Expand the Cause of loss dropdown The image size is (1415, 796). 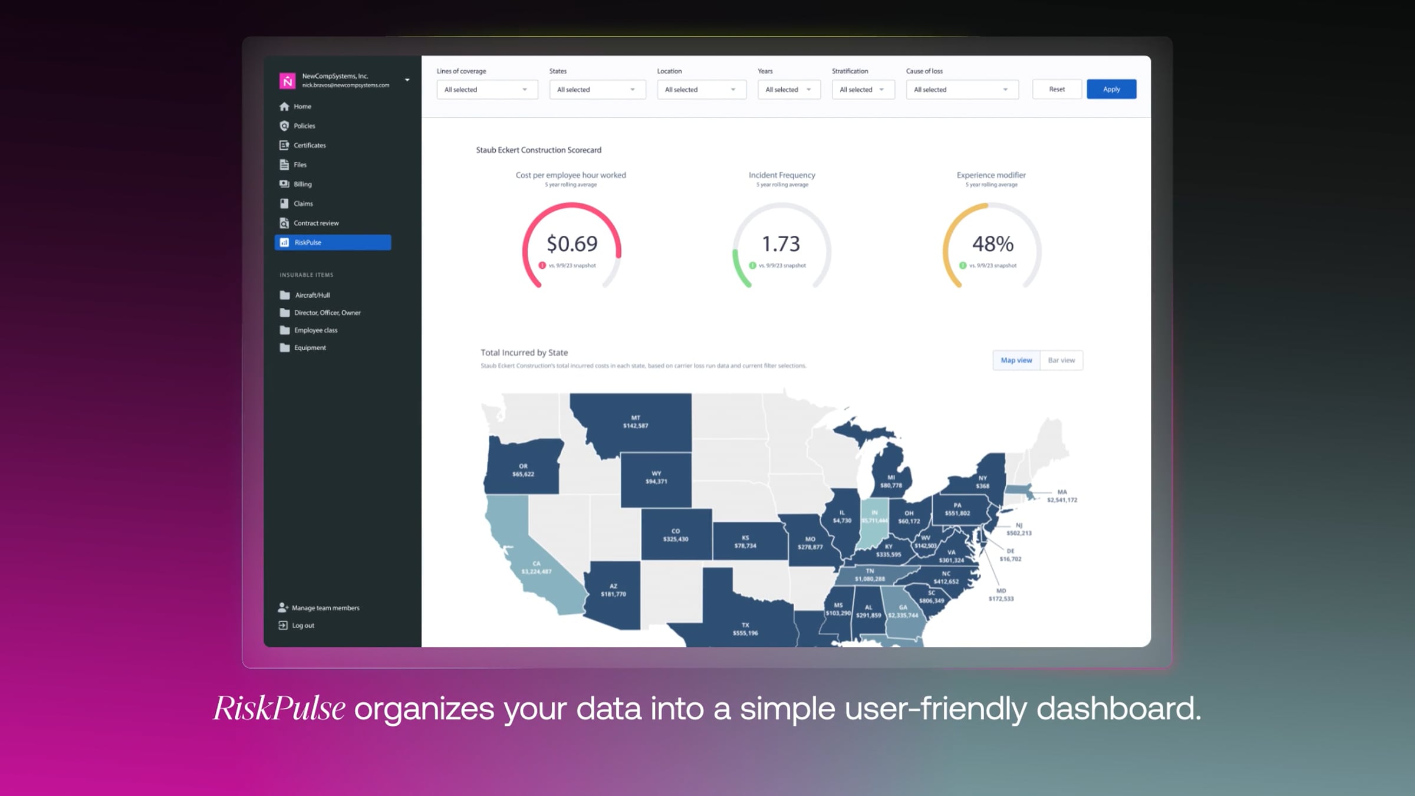pos(962,90)
